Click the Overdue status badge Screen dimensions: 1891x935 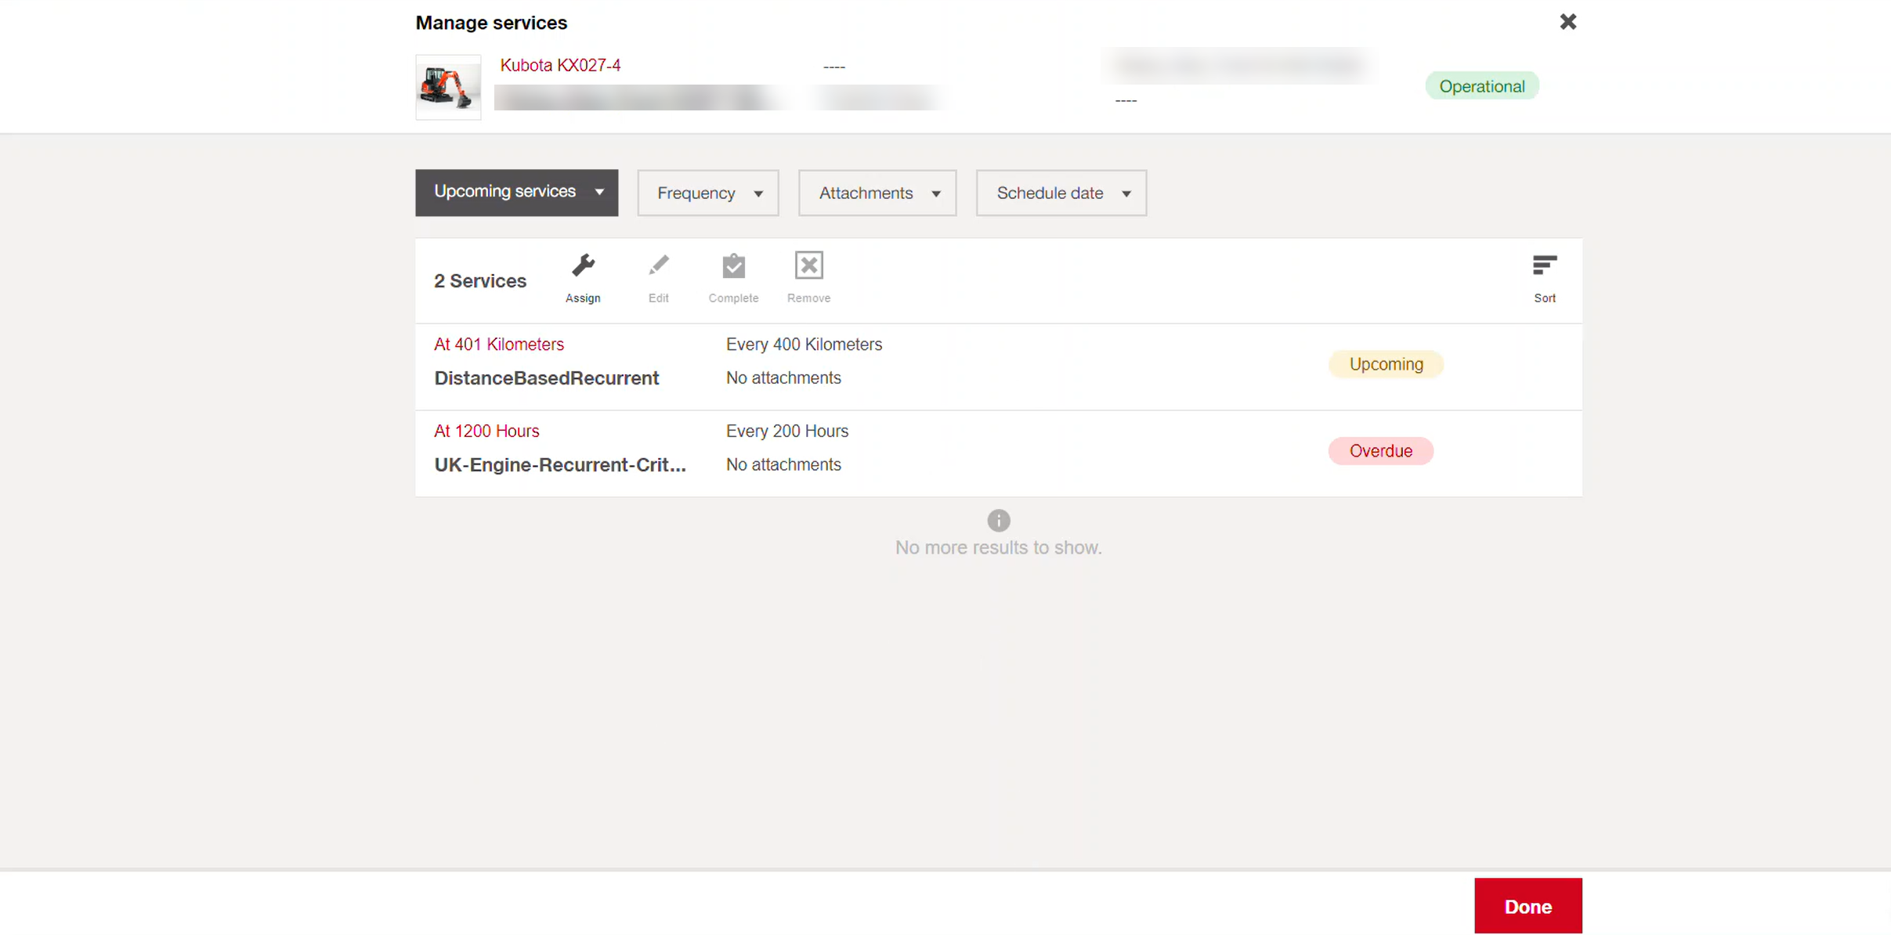coord(1380,451)
